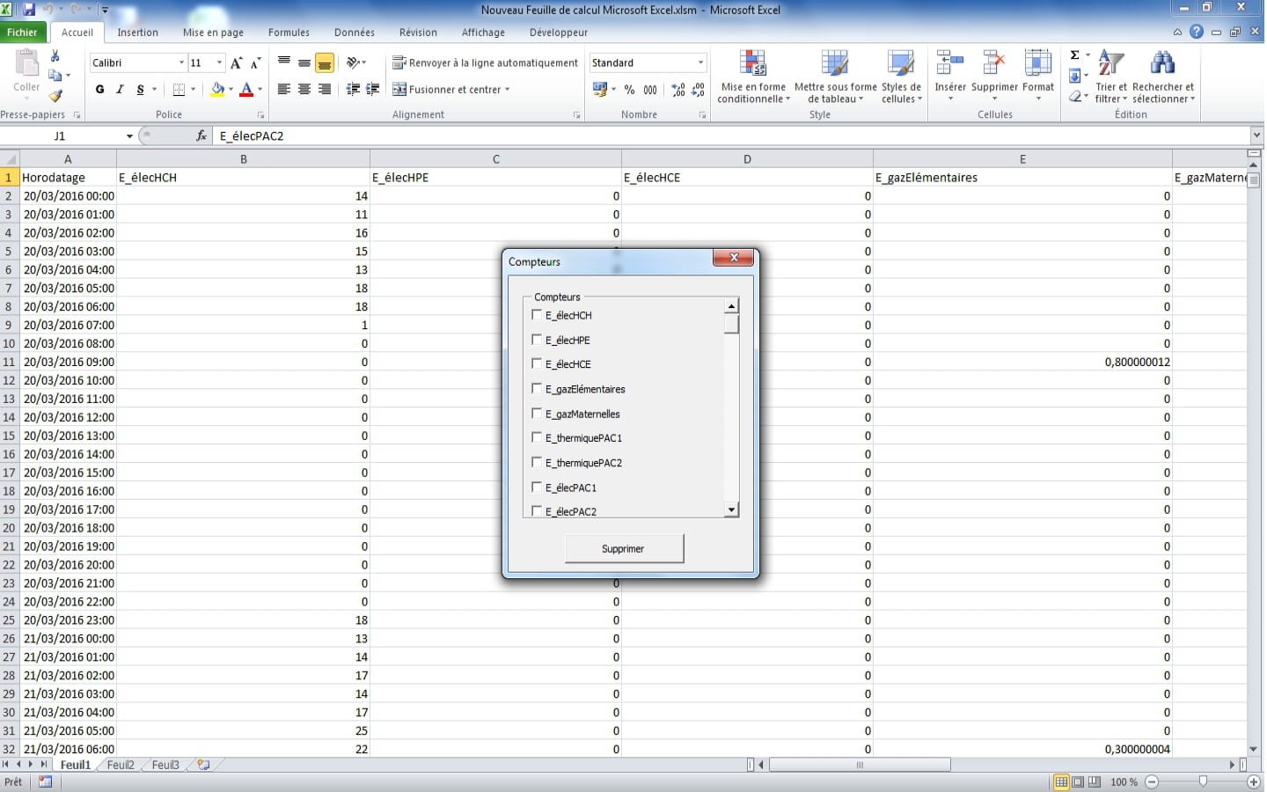The width and height of the screenshot is (1267, 792).
Task: Decrease font size with the small A icon
Action: (x=255, y=62)
